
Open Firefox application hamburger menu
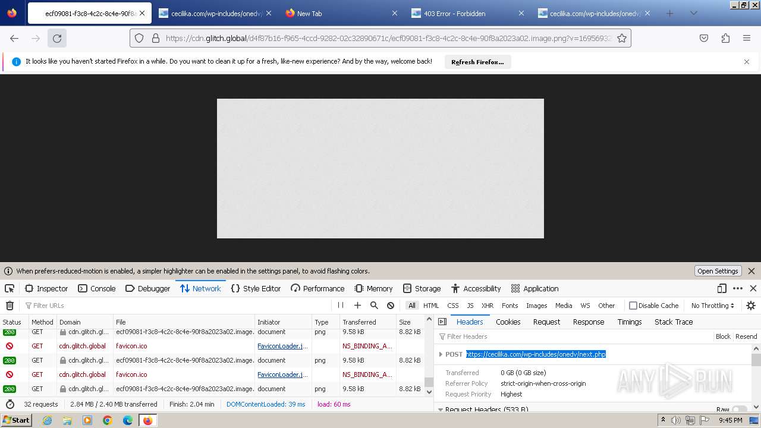coord(747,38)
